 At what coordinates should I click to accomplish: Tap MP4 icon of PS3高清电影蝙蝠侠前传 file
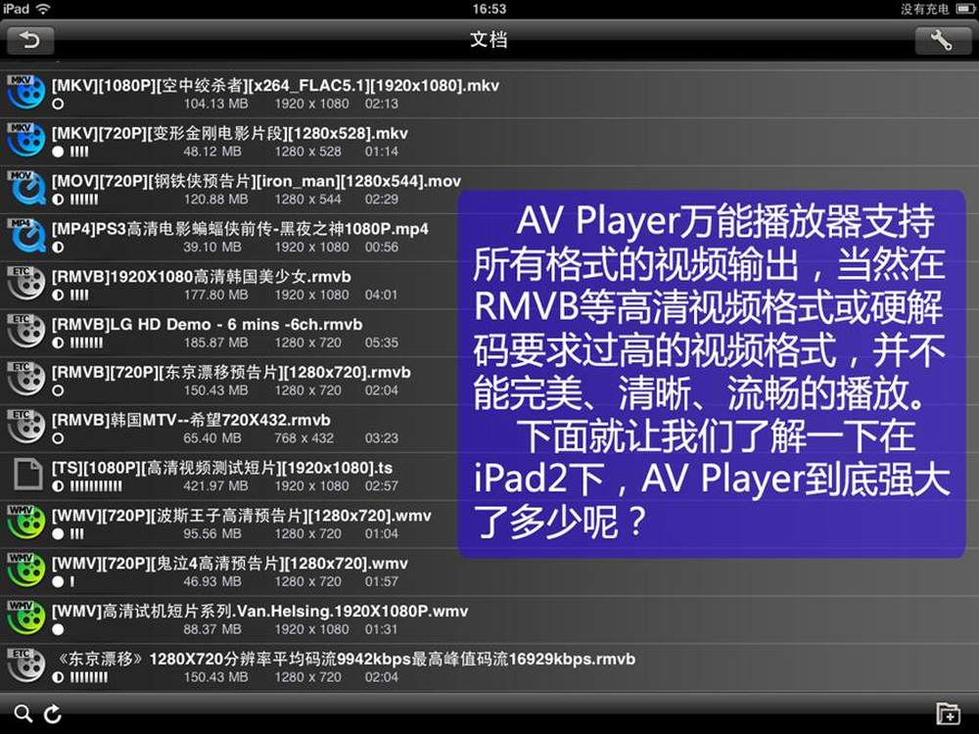click(26, 236)
